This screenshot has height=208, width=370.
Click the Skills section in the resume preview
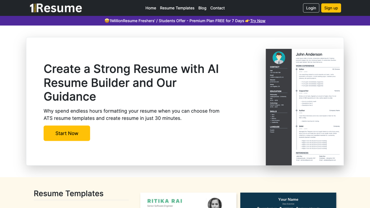click(274, 111)
